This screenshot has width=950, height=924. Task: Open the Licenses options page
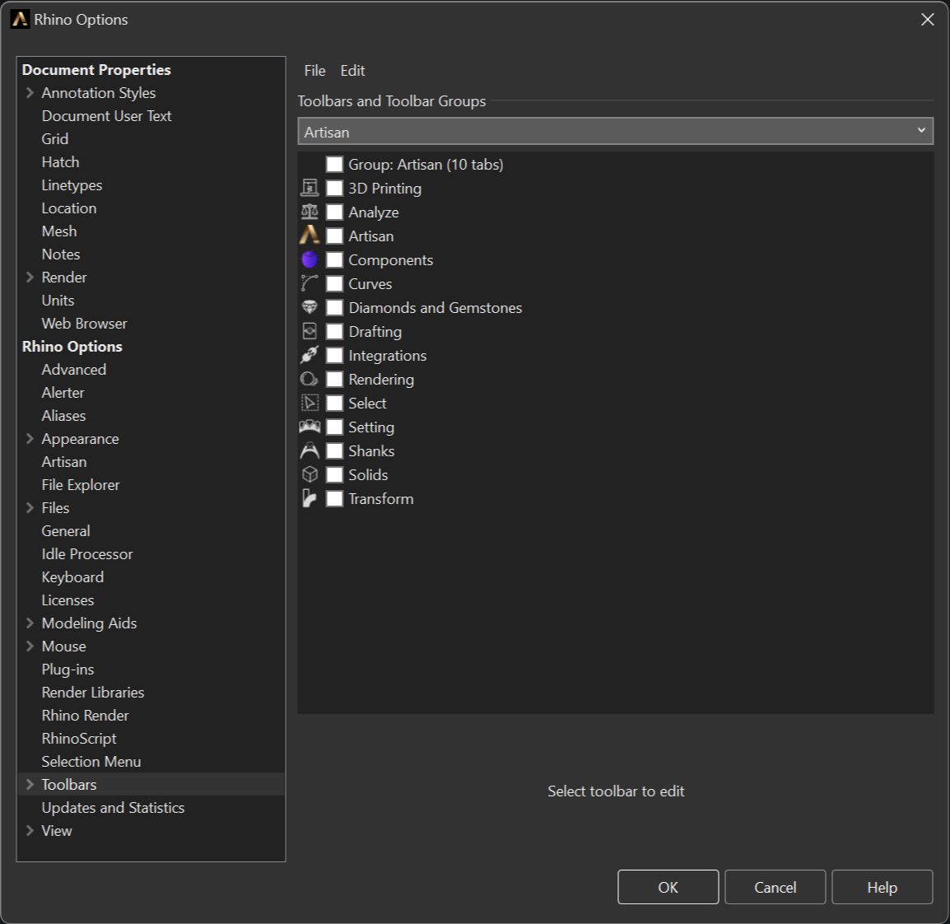point(68,600)
